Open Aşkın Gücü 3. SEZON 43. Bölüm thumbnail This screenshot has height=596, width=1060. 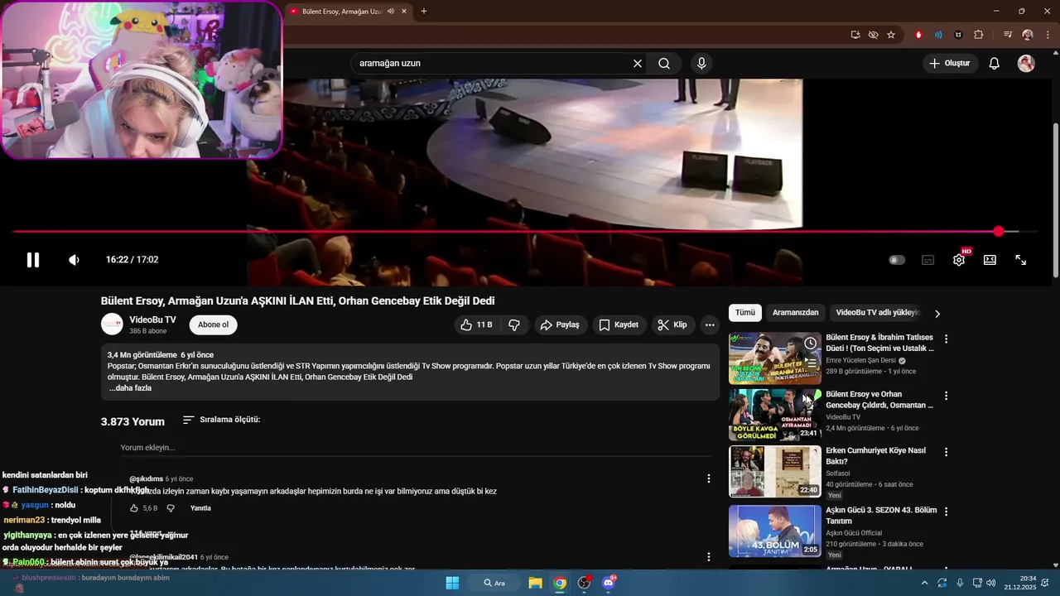coord(775,531)
